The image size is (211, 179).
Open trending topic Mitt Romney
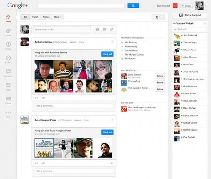[131, 43]
